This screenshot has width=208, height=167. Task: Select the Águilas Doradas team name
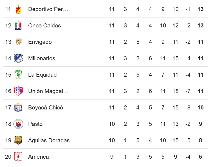pyautogui.click(x=49, y=140)
